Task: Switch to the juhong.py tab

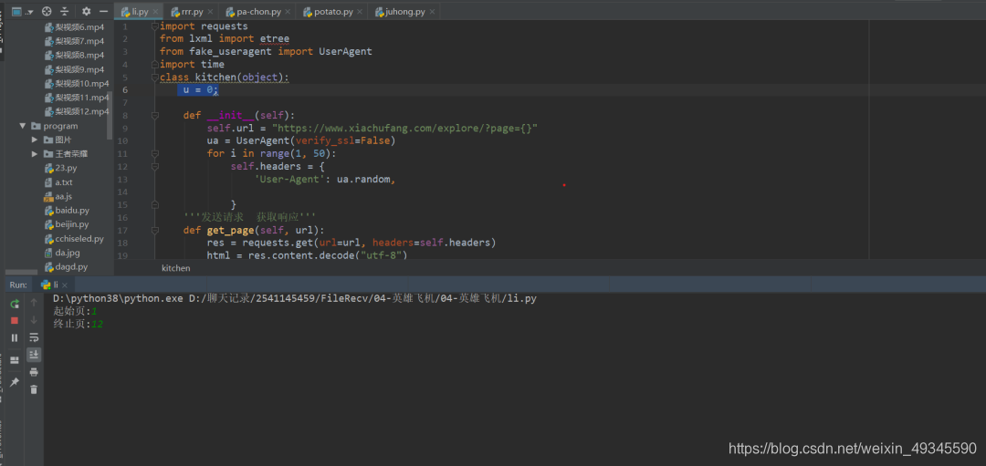Action: coord(406,11)
